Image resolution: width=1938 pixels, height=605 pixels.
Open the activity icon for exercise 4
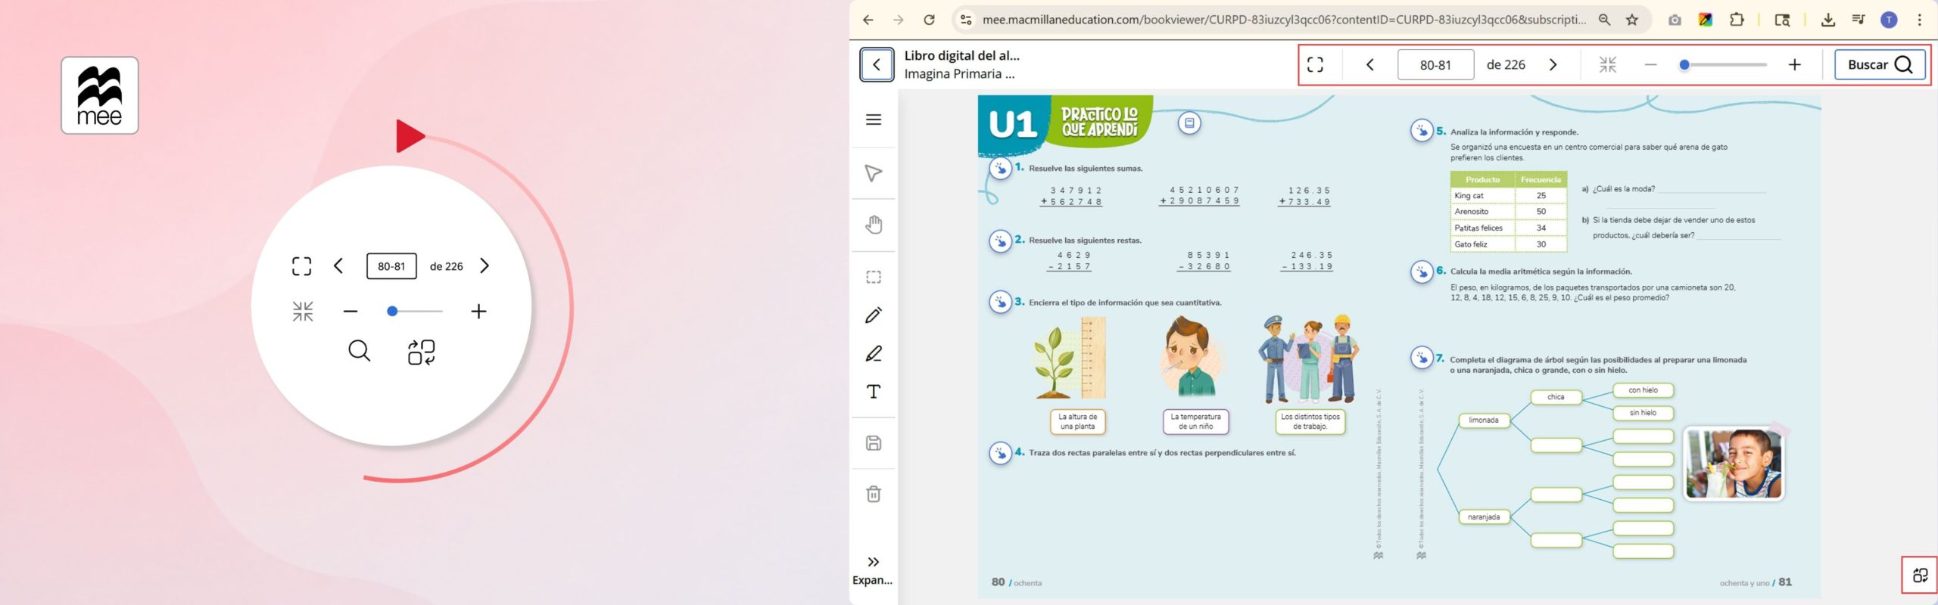[x=1000, y=453]
